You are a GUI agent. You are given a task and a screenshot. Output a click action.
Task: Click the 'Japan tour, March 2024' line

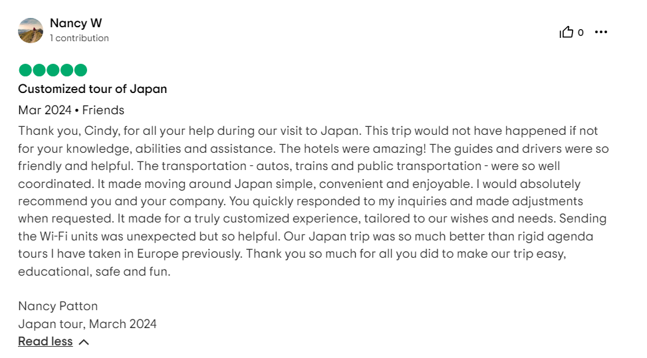coord(87,324)
